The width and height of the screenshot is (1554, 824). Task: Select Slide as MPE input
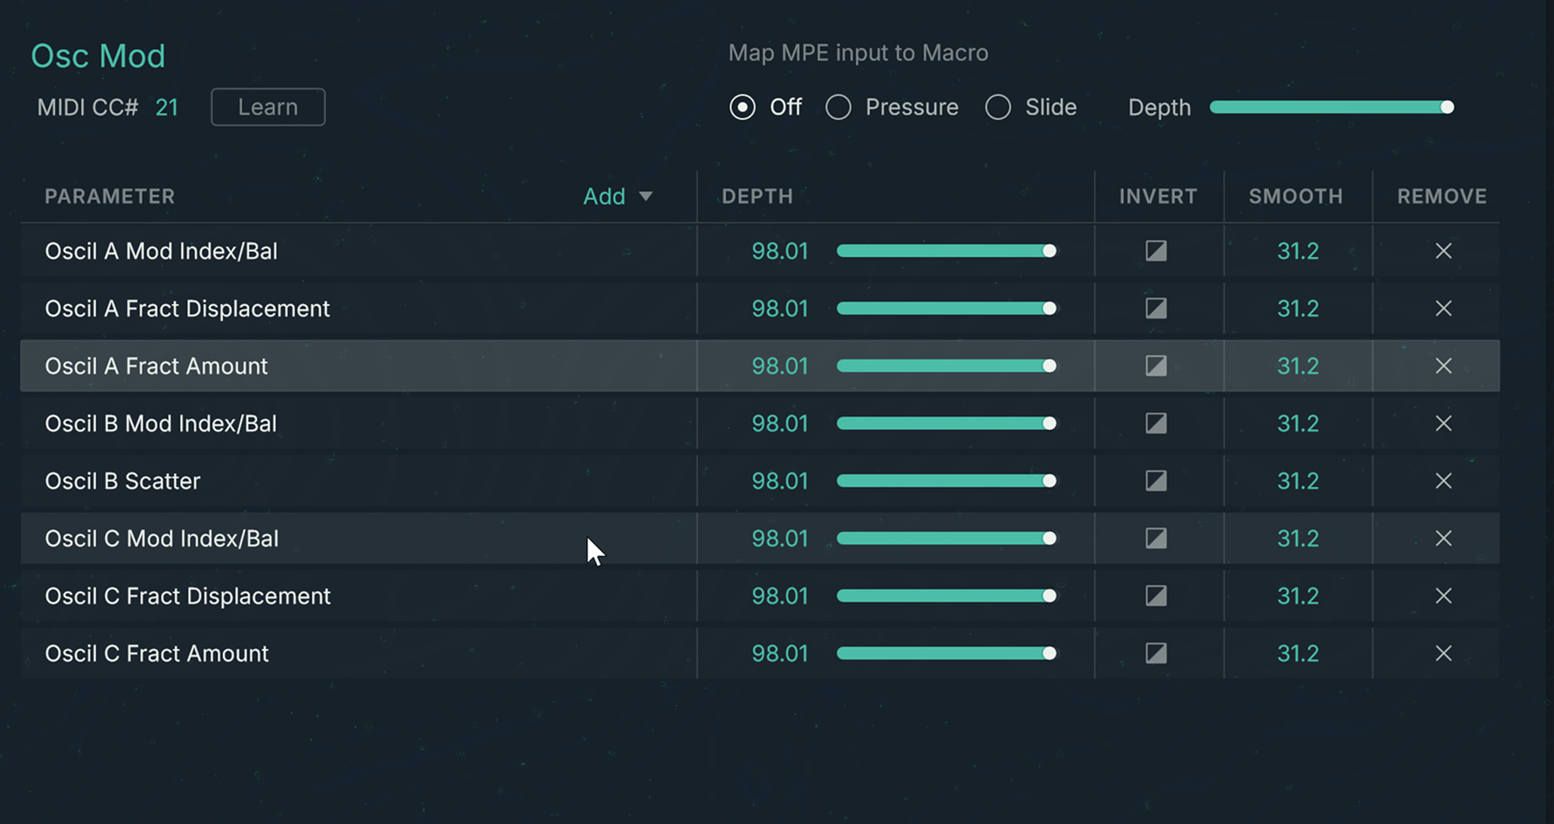(x=997, y=107)
